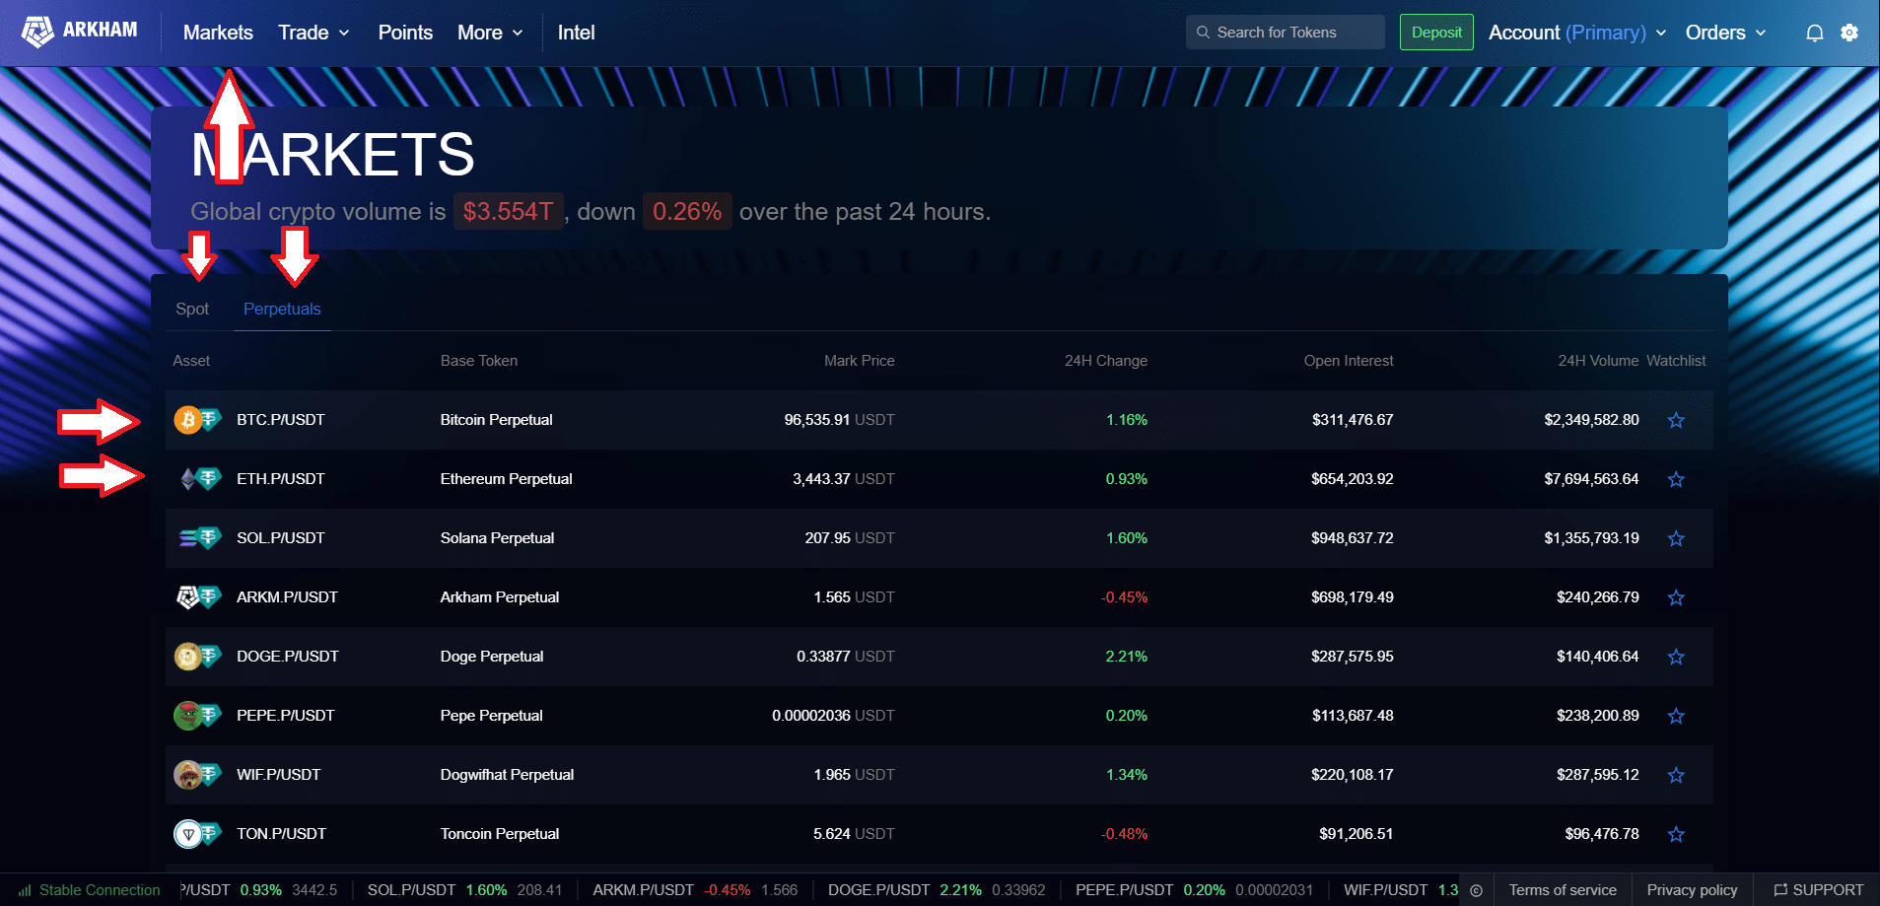Open Terms of service link

pyautogui.click(x=1563, y=890)
